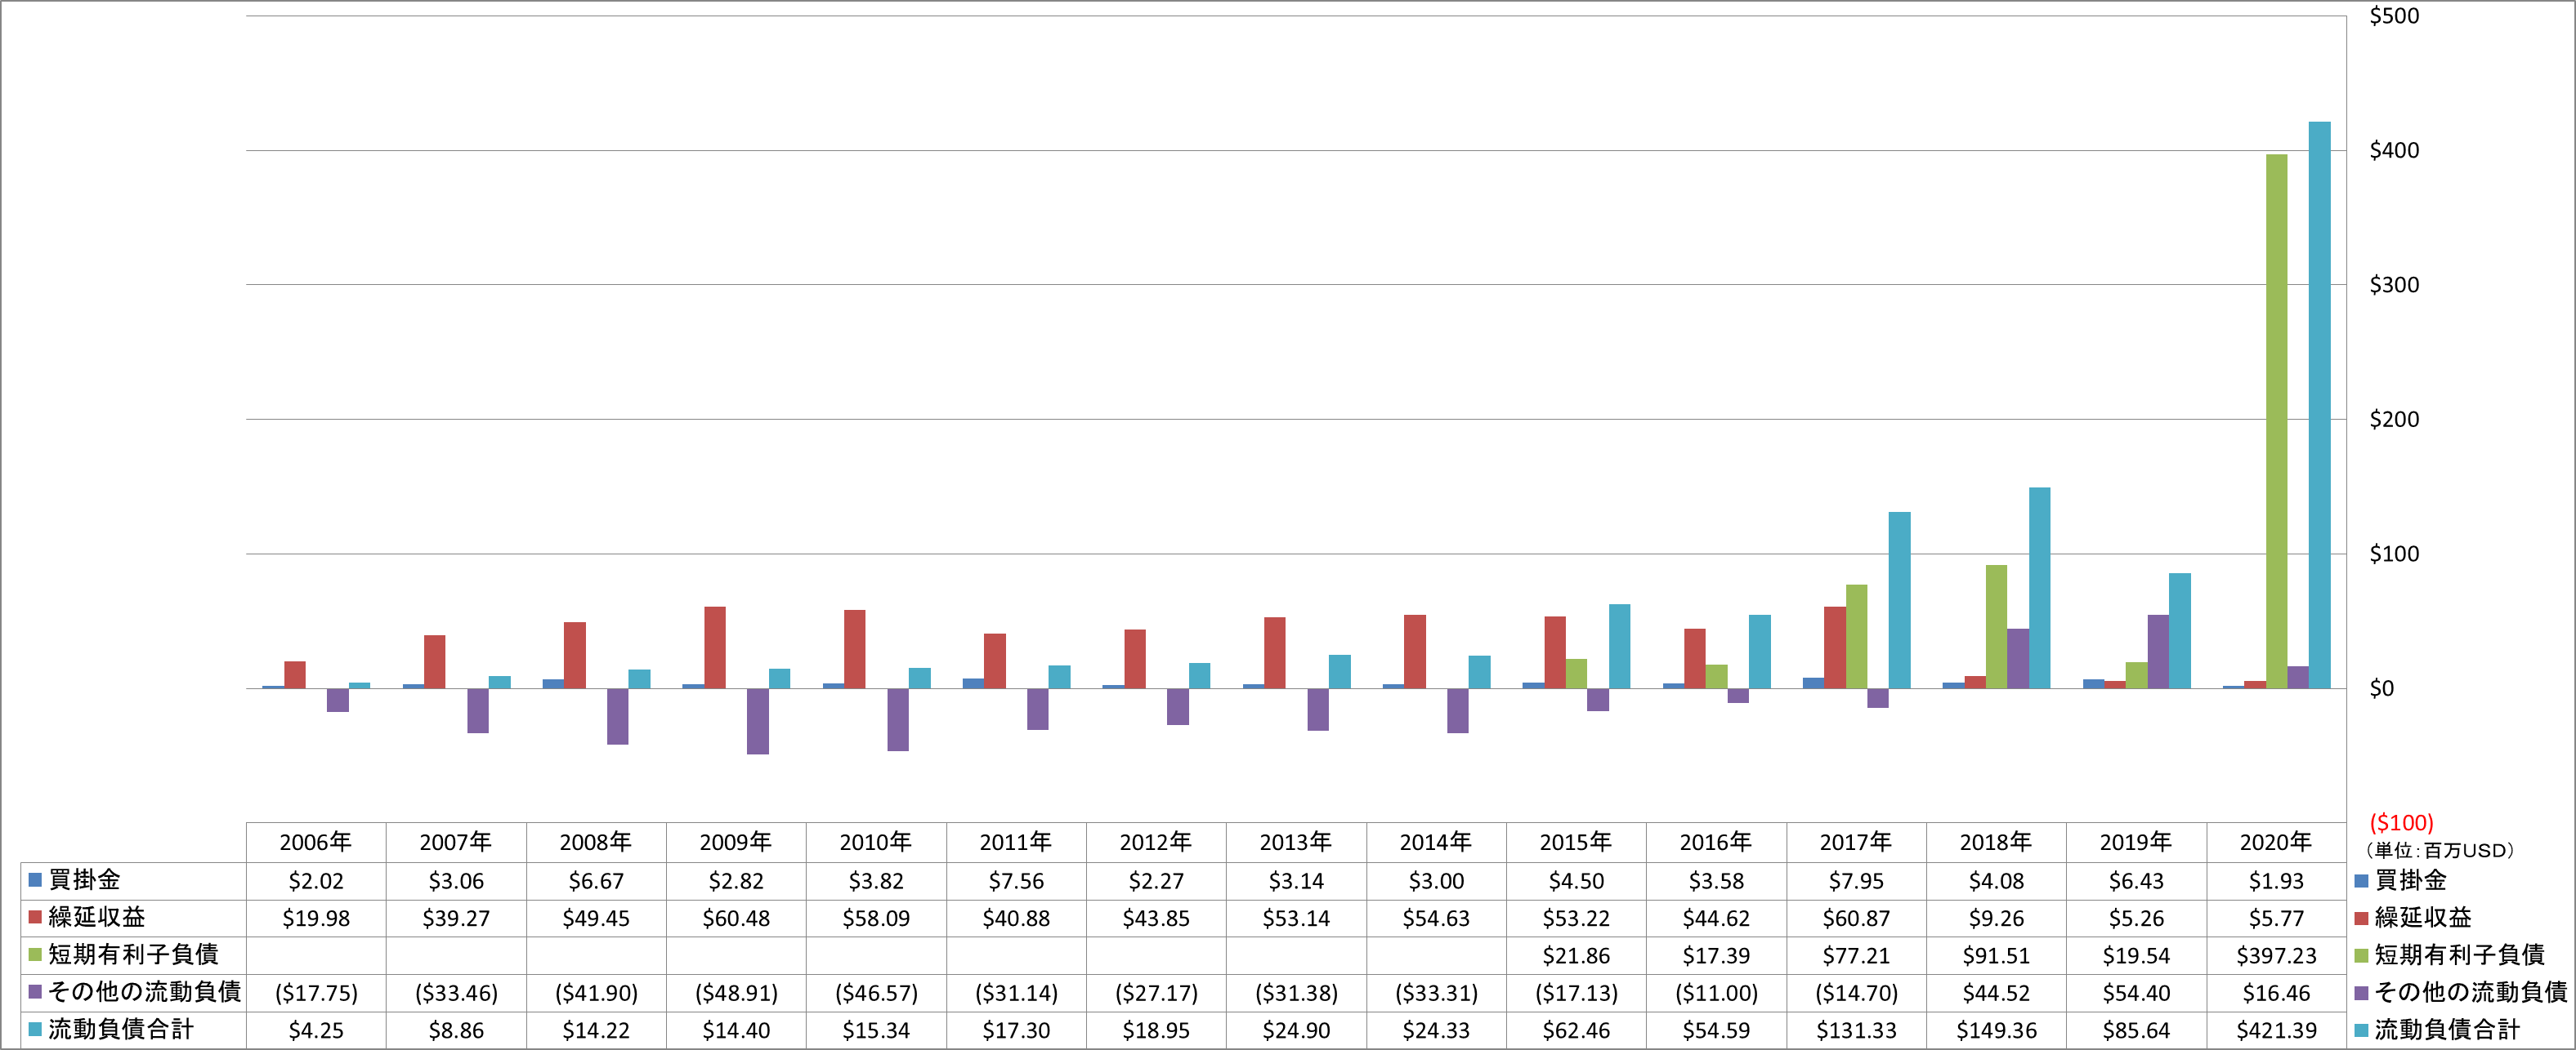Click the purple その他の流動負債 legend swatch in the left table
The image size is (2576, 1050).
[x=35, y=992]
